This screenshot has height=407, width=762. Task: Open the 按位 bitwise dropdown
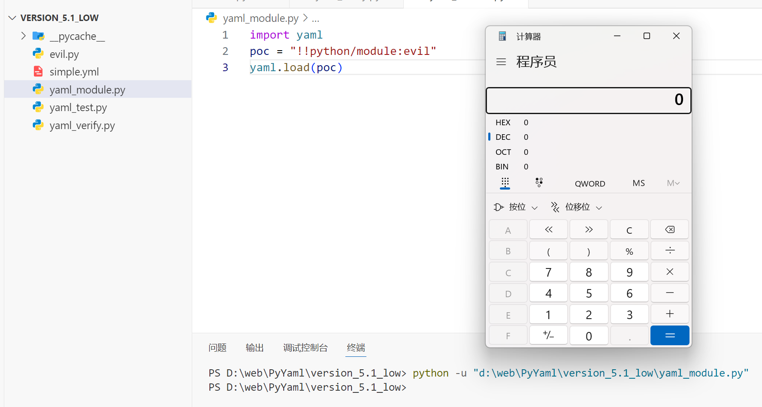[x=516, y=207]
